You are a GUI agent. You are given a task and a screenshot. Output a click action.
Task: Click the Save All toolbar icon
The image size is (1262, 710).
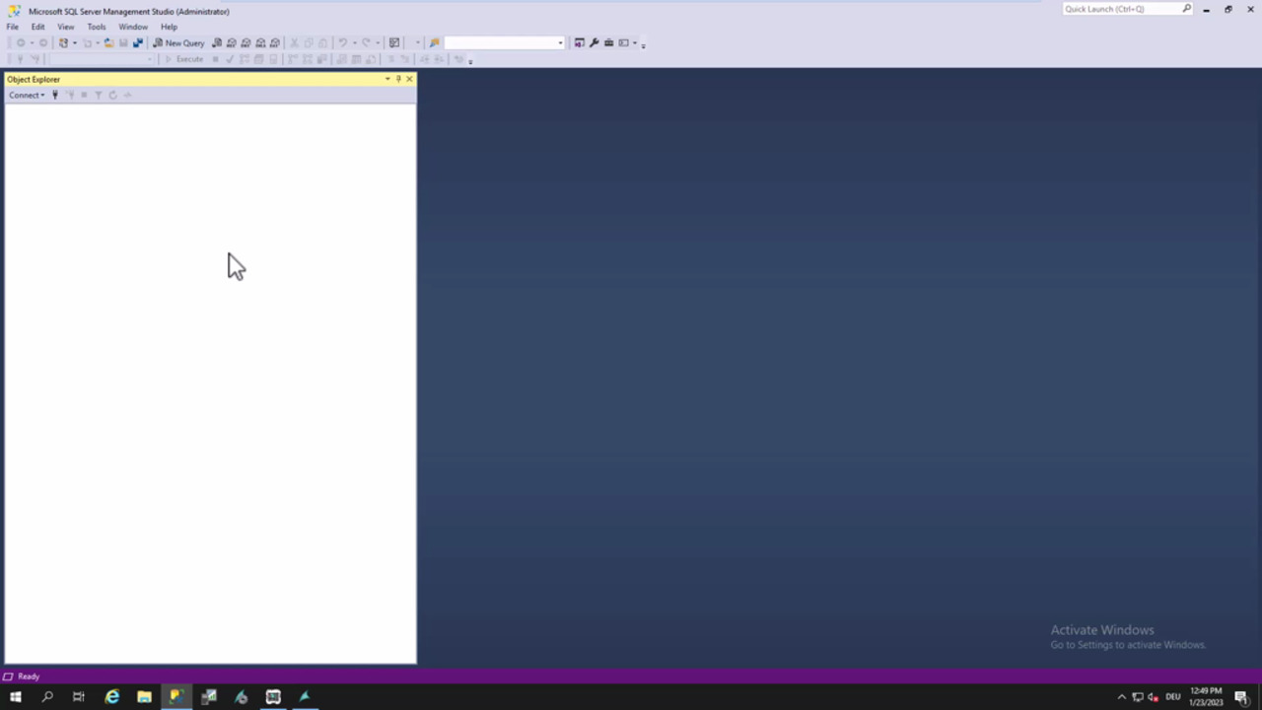[137, 43]
